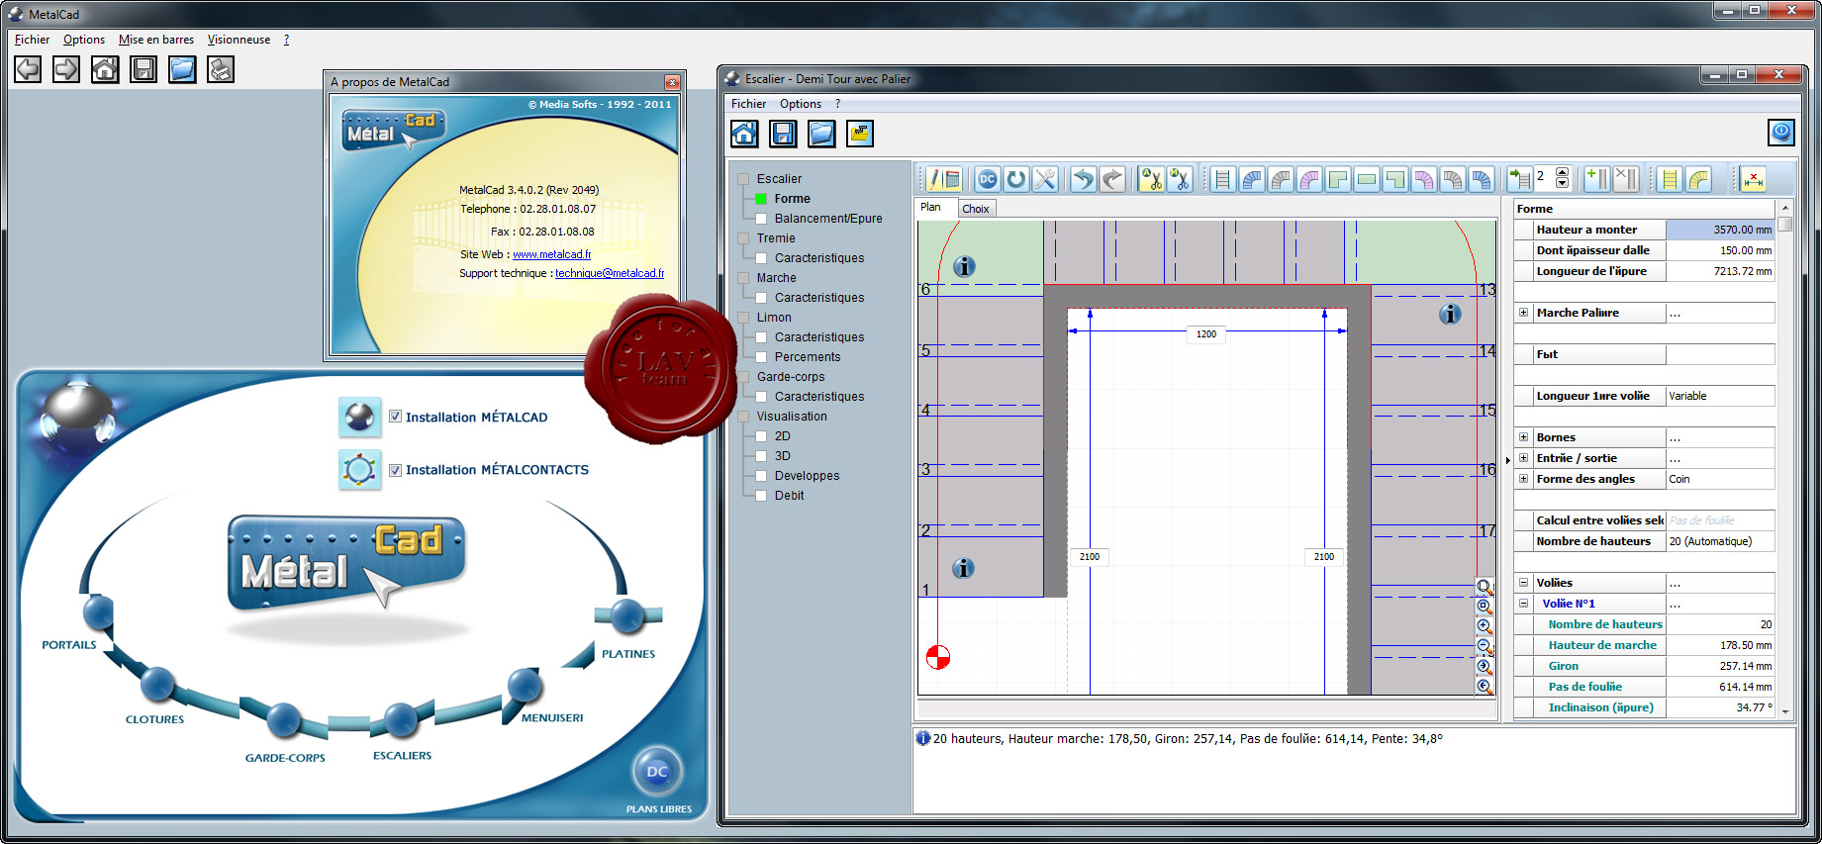The height and width of the screenshot is (844, 1822).
Task: Open the ESCALIERS module button
Action: [400, 719]
